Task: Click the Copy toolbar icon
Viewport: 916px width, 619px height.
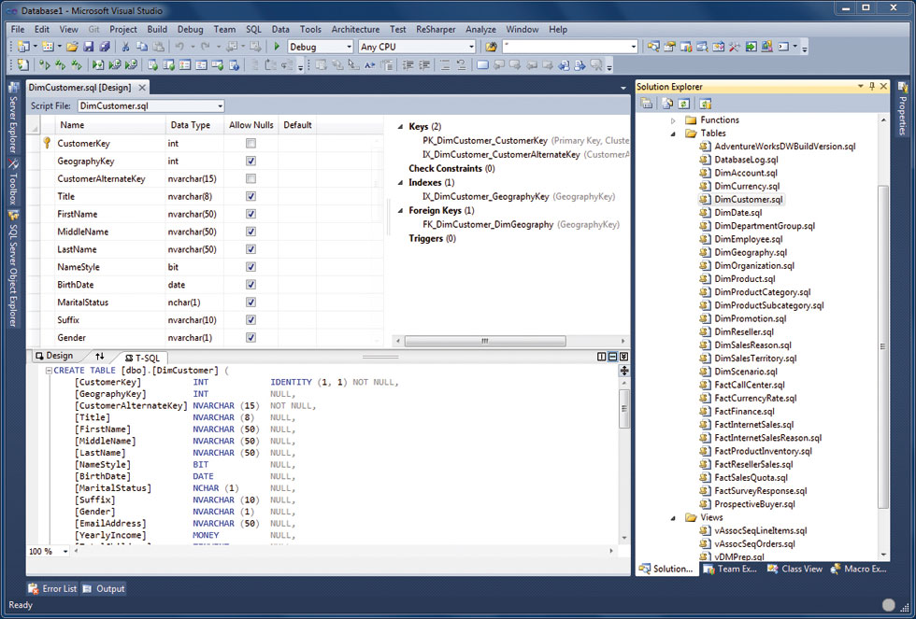Action: (x=142, y=47)
